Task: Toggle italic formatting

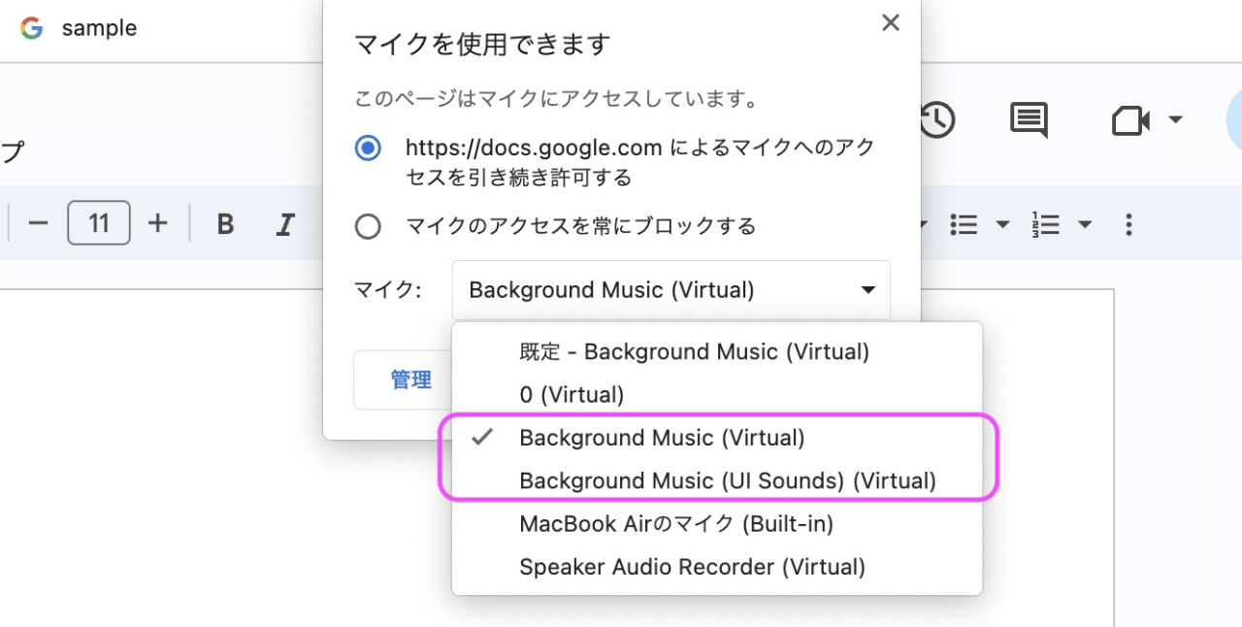Action: click(285, 225)
